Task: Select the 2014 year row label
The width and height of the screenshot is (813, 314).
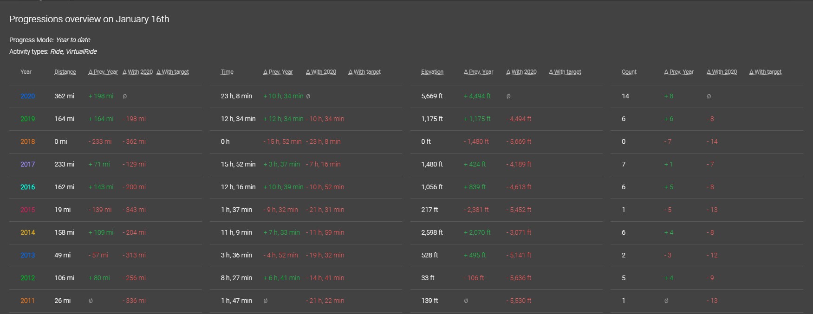Action: click(27, 232)
